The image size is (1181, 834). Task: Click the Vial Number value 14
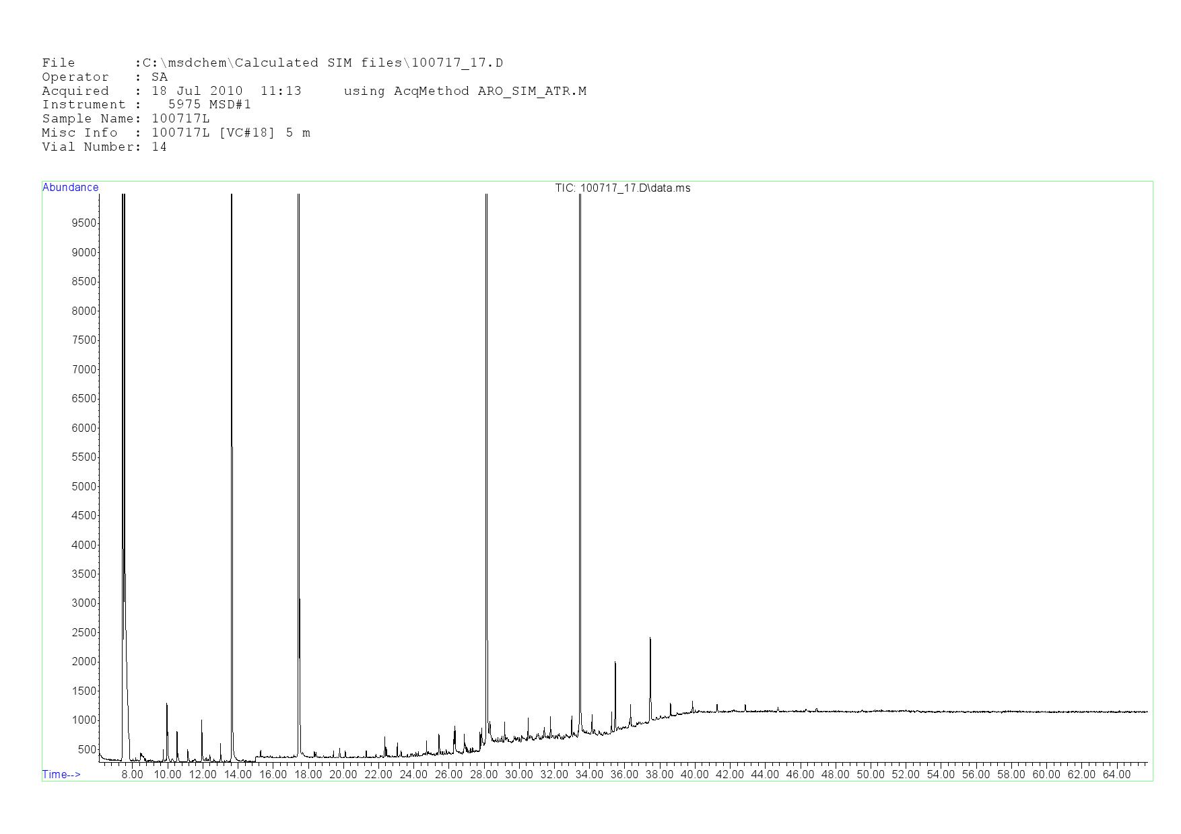(159, 147)
